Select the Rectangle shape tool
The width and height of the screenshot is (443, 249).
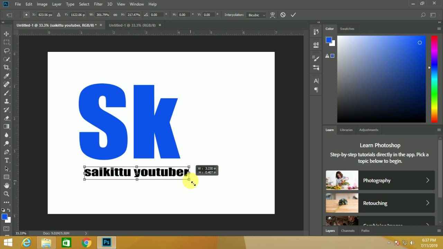pyautogui.click(x=7, y=177)
